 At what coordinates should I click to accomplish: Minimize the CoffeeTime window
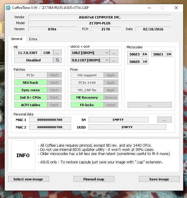149,8
